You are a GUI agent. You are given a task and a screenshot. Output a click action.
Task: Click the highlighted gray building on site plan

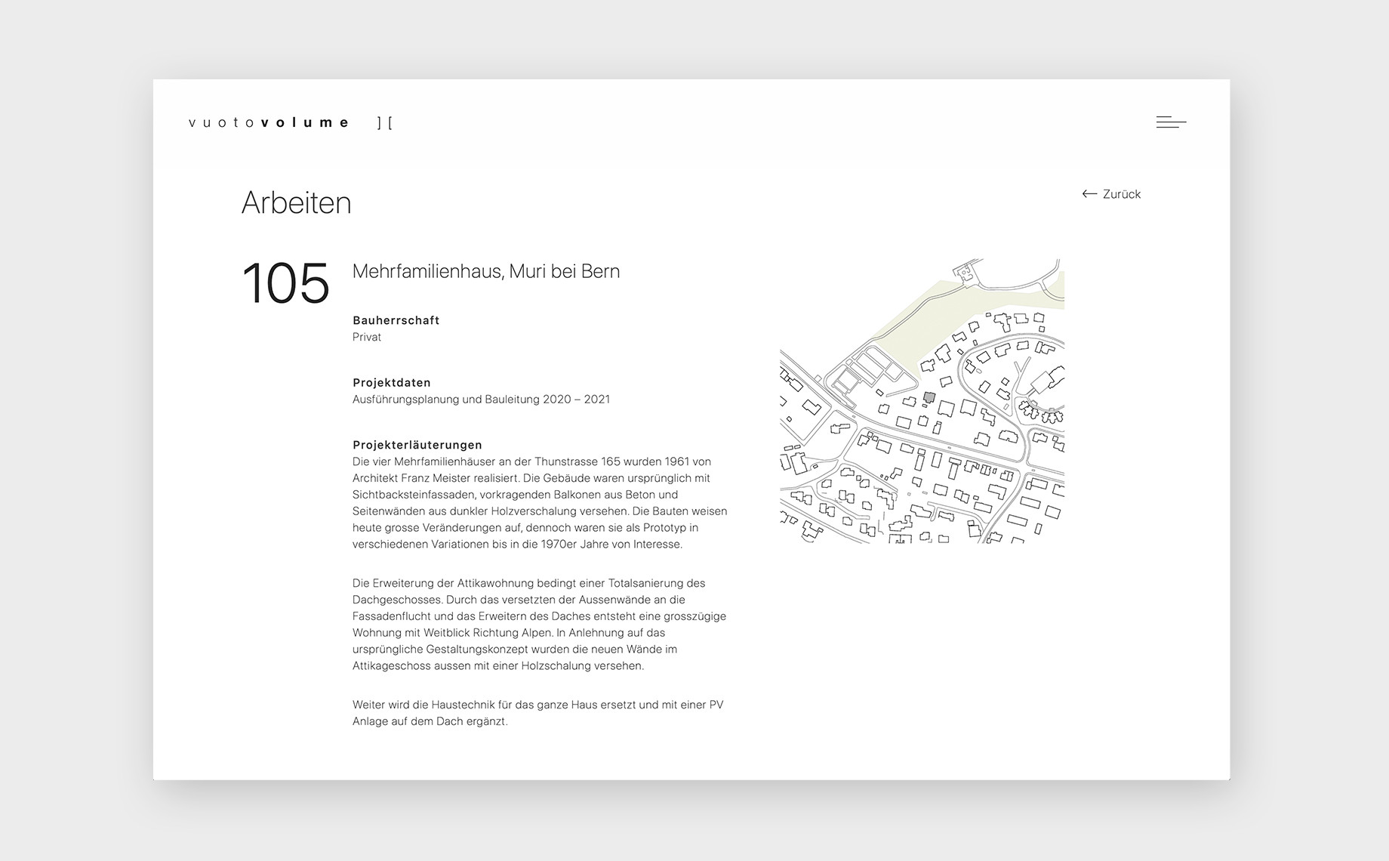click(x=929, y=397)
